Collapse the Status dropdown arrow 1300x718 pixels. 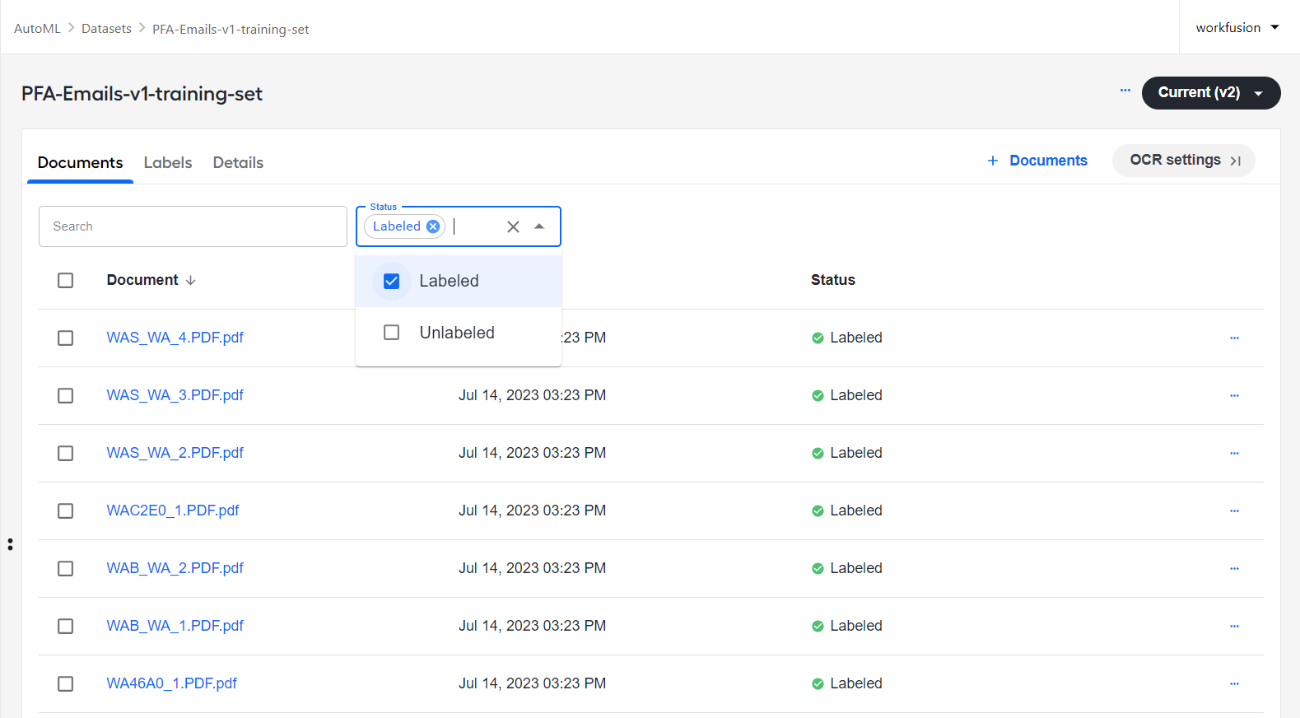pyautogui.click(x=539, y=226)
